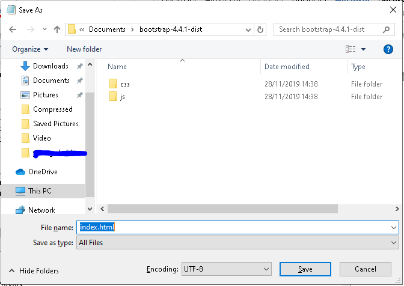
Task: Click the Compressed folder icon
Action: tap(25, 109)
